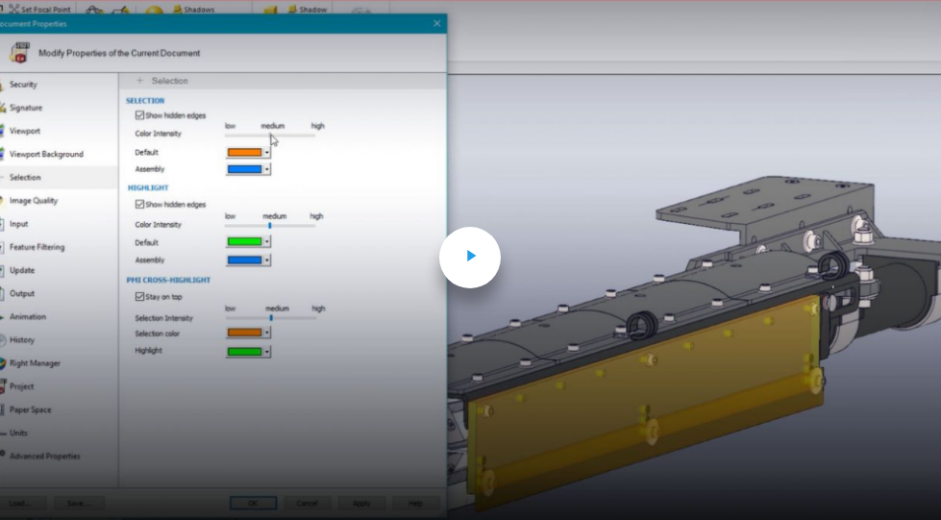Open Advanced Properties in the sidebar
Image resolution: width=941 pixels, height=520 pixels.
coord(44,456)
